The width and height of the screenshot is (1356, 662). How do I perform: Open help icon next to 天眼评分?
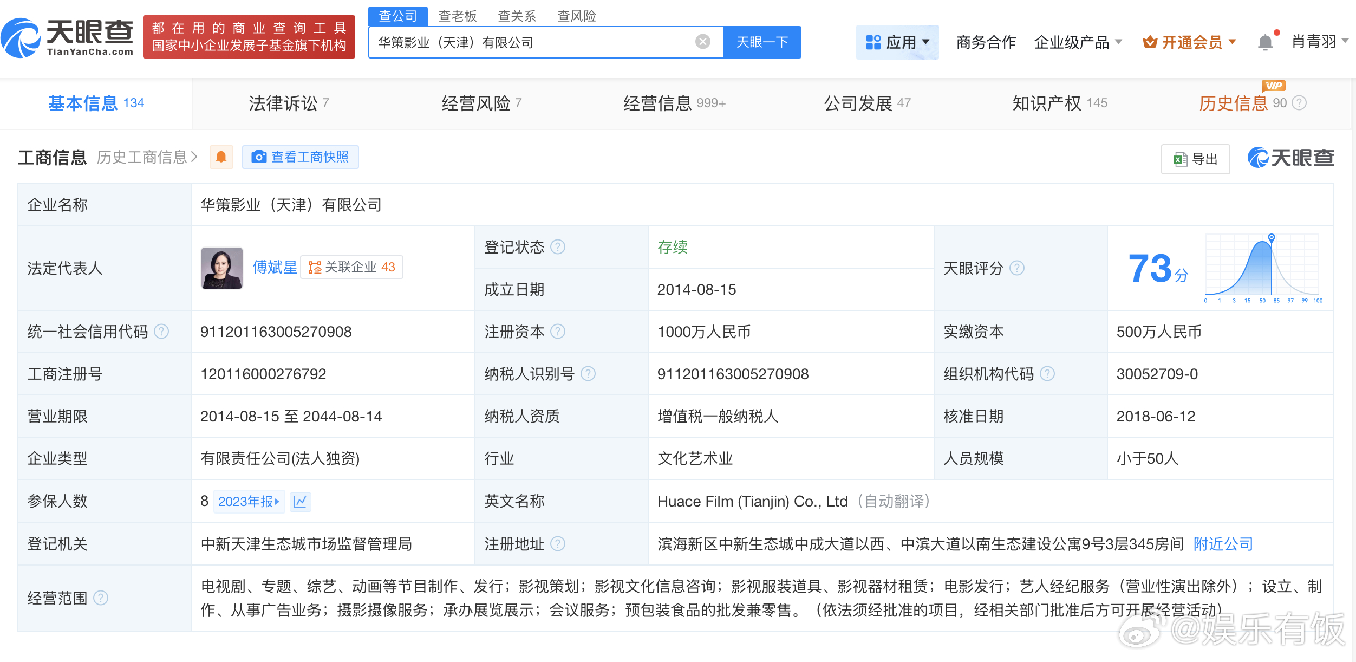pyautogui.click(x=1017, y=268)
